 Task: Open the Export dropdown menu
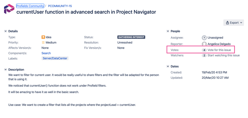coord(234,23)
